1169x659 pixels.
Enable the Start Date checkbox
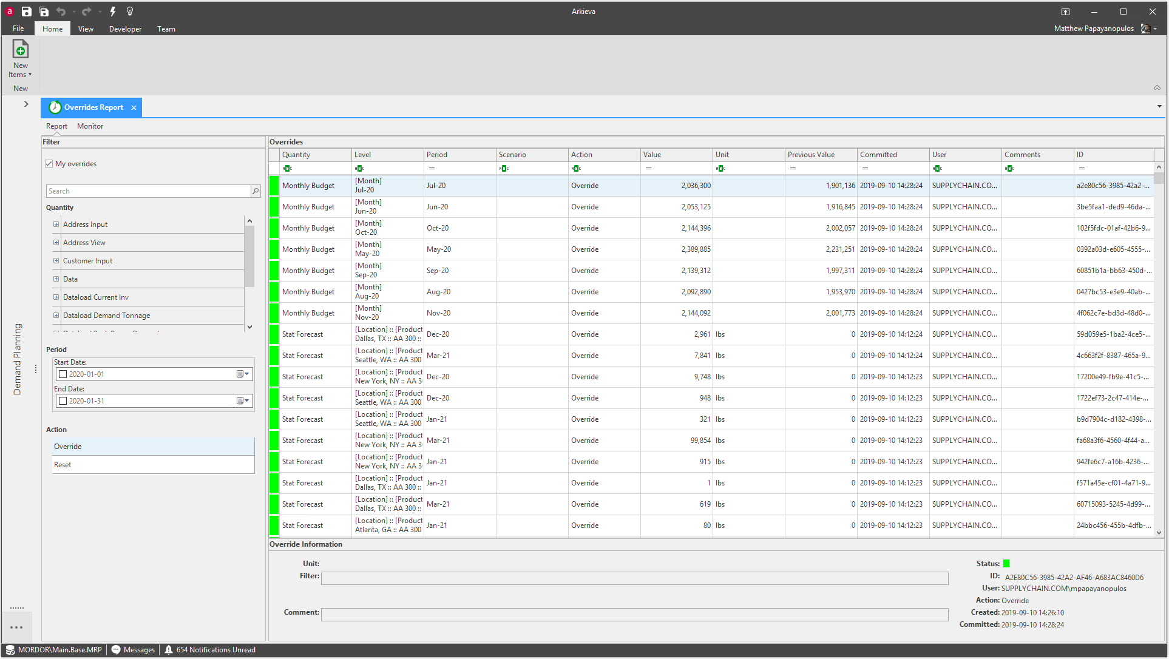pyautogui.click(x=63, y=374)
